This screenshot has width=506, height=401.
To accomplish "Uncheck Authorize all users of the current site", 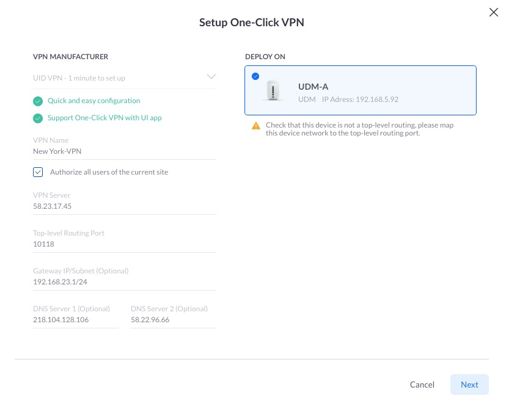I will [x=38, y=172].
